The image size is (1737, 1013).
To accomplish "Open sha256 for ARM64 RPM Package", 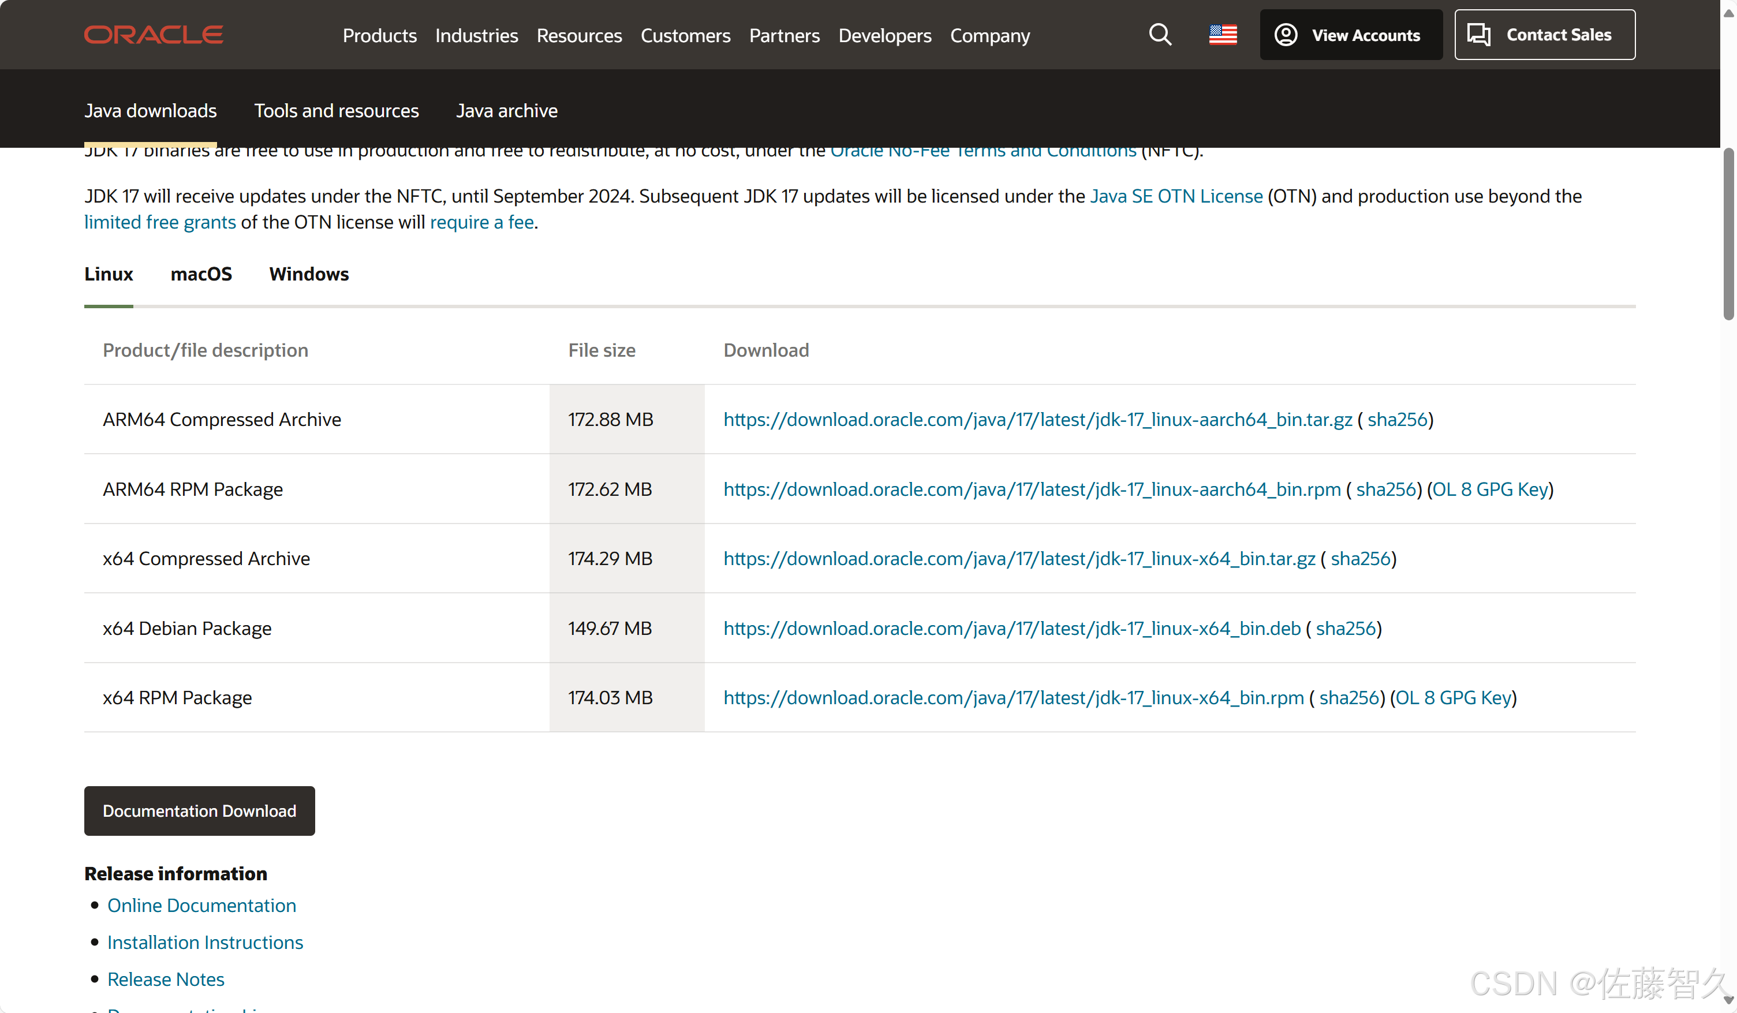I will point(1386,489).
